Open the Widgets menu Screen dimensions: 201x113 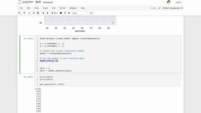(73, 8)
